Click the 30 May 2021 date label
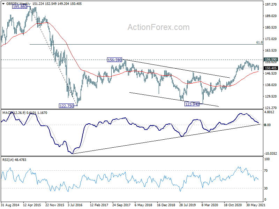The width and height of the screenshot is (279, 209). [x=255, y=205]
